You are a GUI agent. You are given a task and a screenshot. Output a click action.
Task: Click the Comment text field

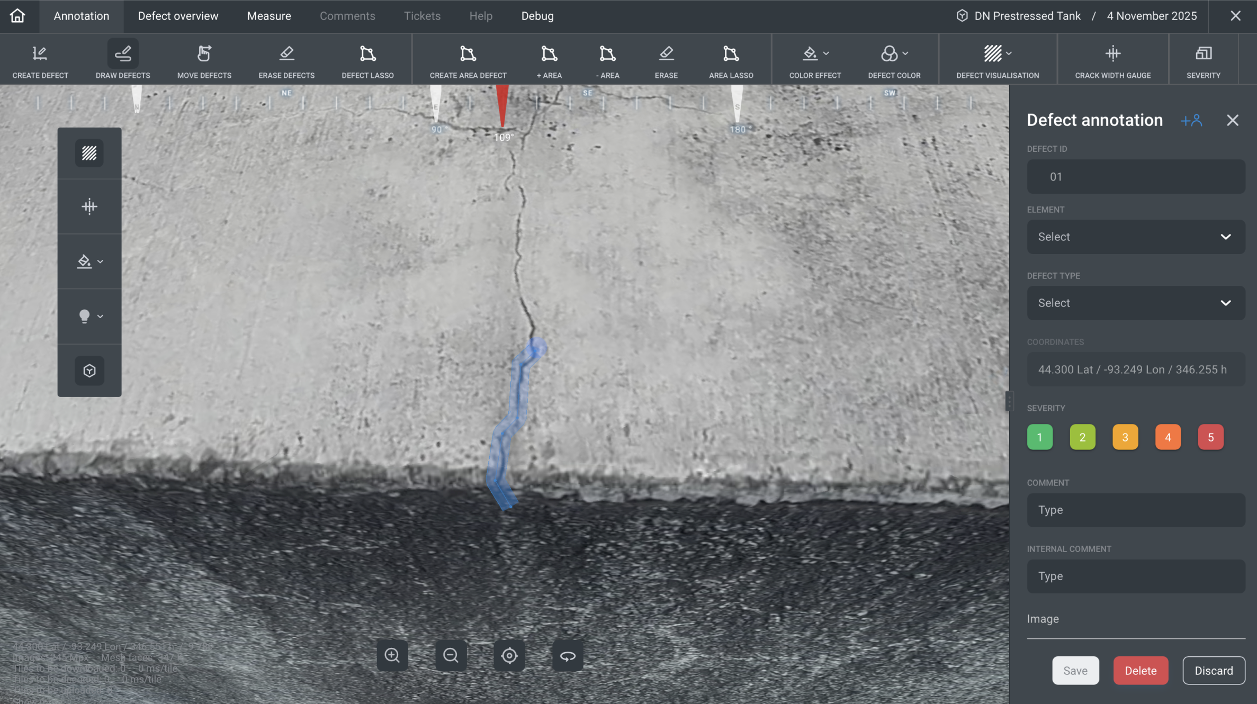(x=1136, y=510)
